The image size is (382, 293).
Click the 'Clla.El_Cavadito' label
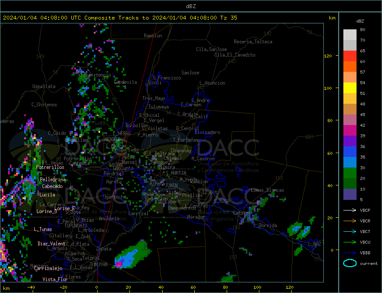click(x=235, y=55)
